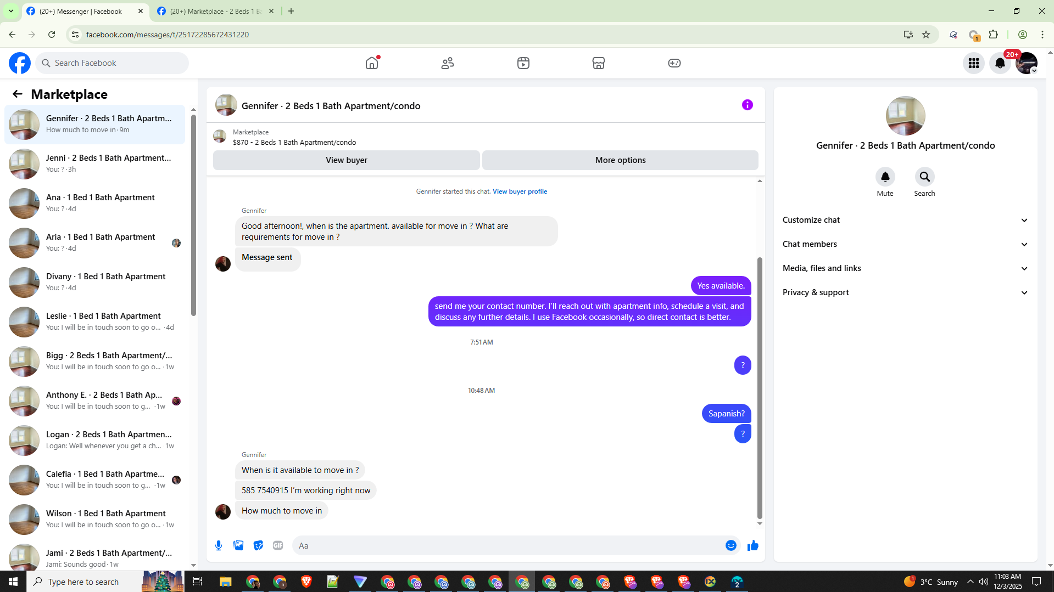Click the Facebook logo
The image size is (1054, 592).
click(20, 63)
